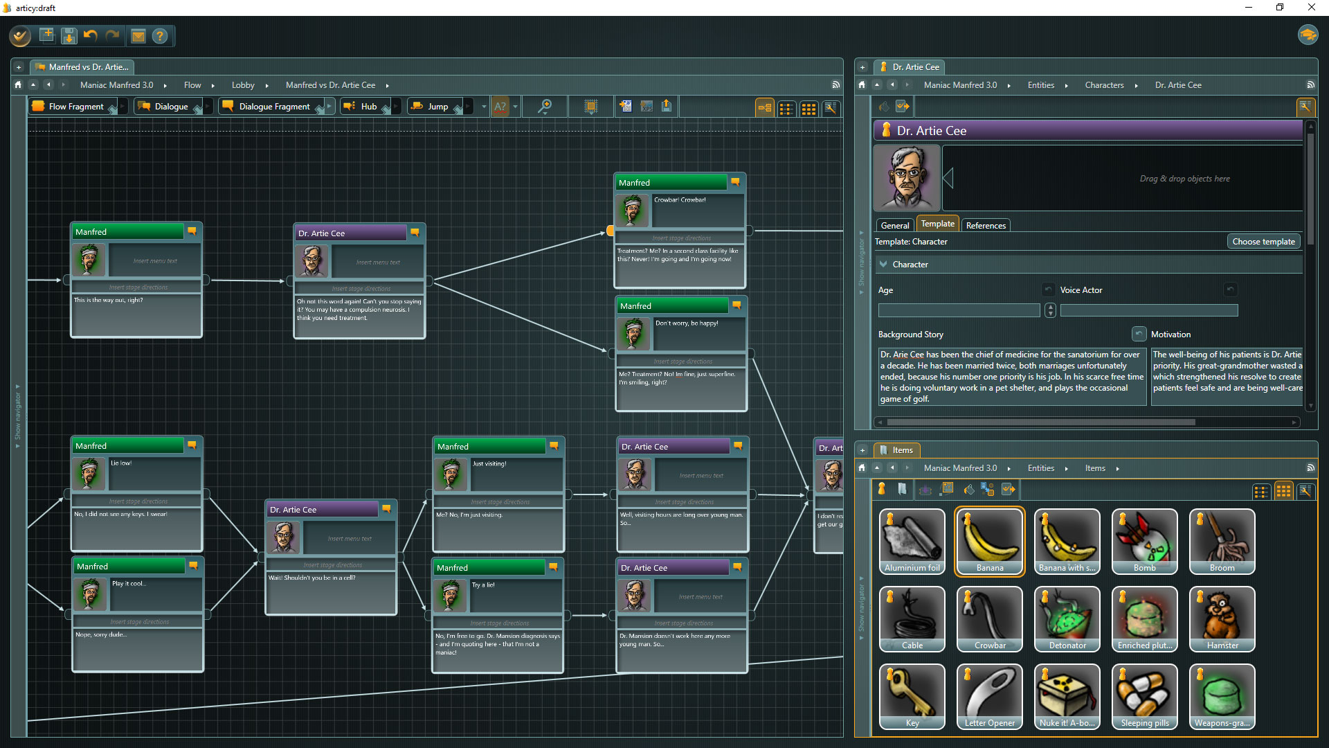Viewport: 1329px width, 748px height.
Task: Click the new window plus icon
Action: (47, 35)
